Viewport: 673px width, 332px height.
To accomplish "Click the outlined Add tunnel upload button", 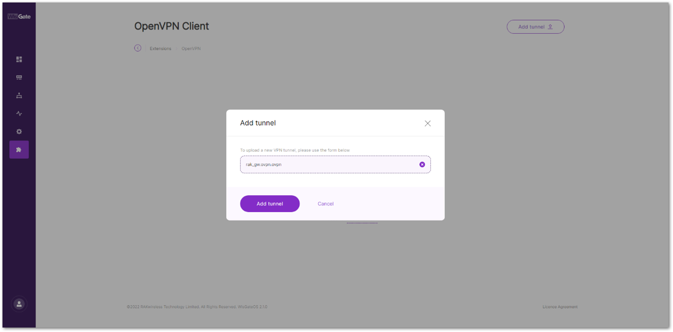I will (535, 27).
